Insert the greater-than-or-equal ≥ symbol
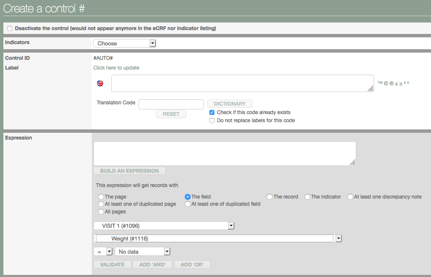The height and width of the screenshot is (277, 431). 401,84
